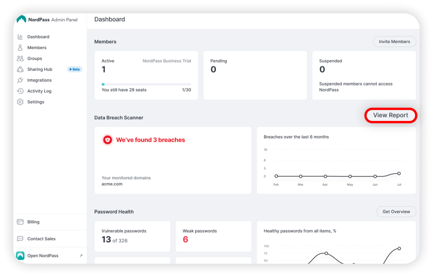Click the Billing card icon

click(x=20, y=222)
